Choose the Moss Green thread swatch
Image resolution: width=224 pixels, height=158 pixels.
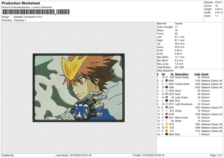(x=167, y=117)
